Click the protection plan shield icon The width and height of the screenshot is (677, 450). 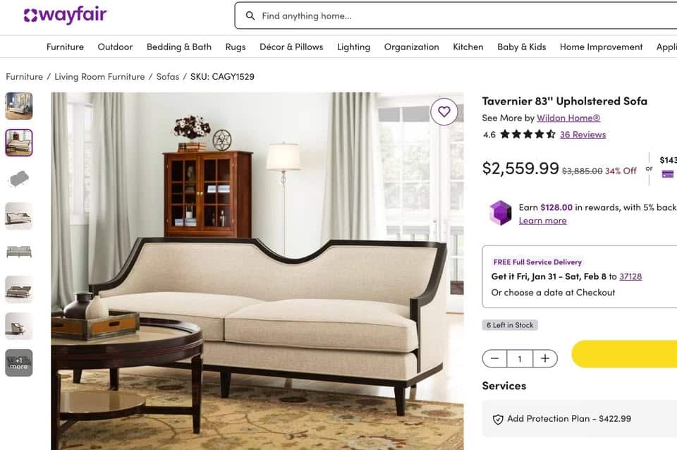(x=498, y=420)
